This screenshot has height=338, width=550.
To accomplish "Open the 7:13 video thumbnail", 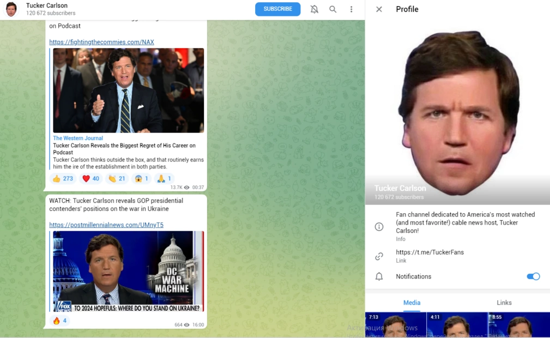I will (x=396, y=325).
